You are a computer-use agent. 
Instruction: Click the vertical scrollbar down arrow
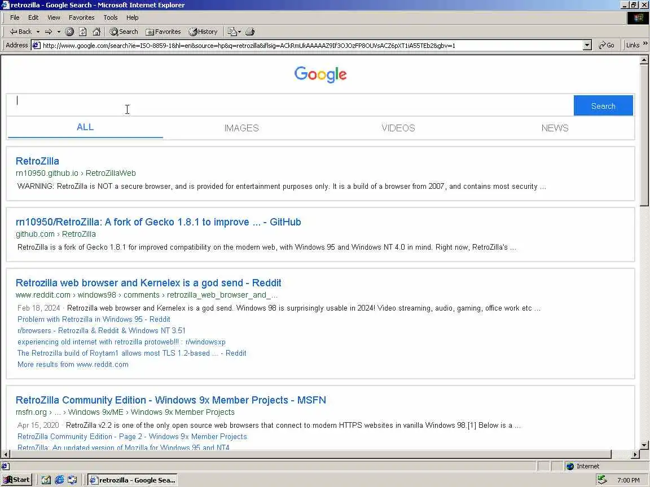pyautogui.click(x=644, y=445)
